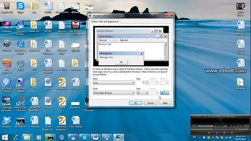This screenshot has height=141, width=251.
Task: Open the Domain Name Excel file icon
Action: pos(240,47)
